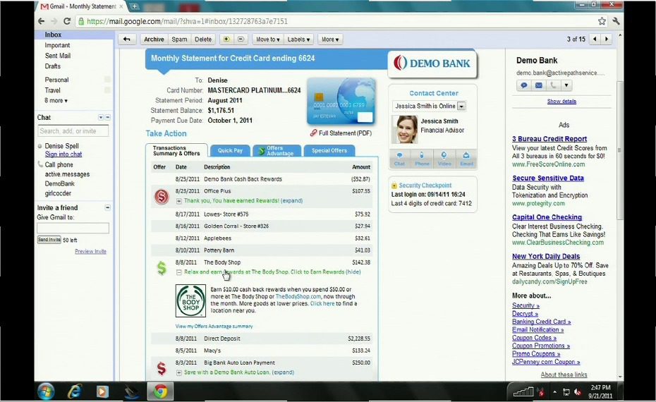
Task: Open the Chrome wrench menu
Action: 616,21
